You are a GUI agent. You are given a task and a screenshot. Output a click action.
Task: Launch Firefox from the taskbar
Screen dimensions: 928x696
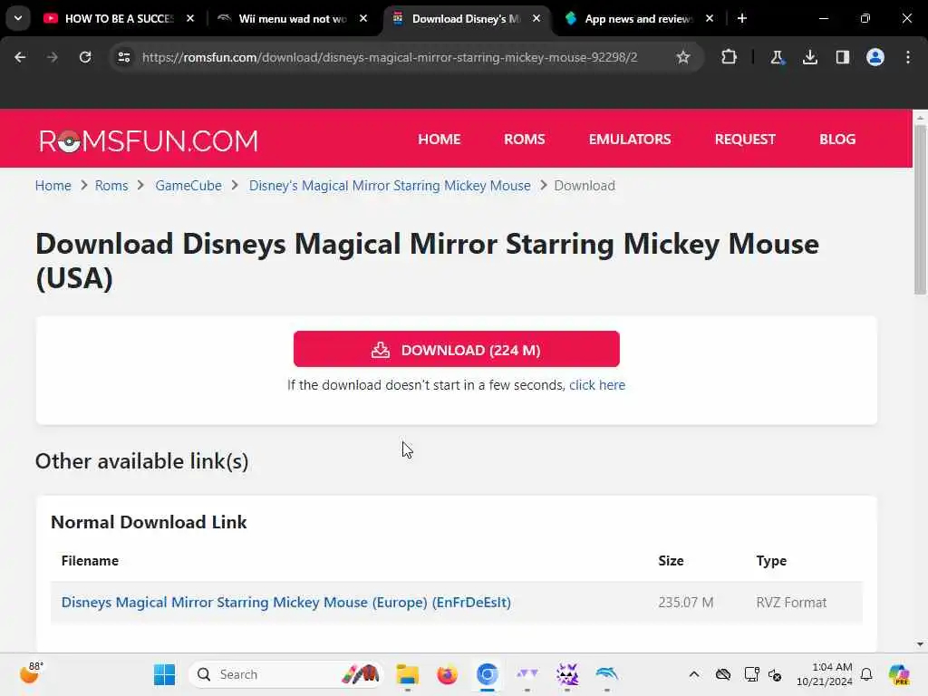447,674
